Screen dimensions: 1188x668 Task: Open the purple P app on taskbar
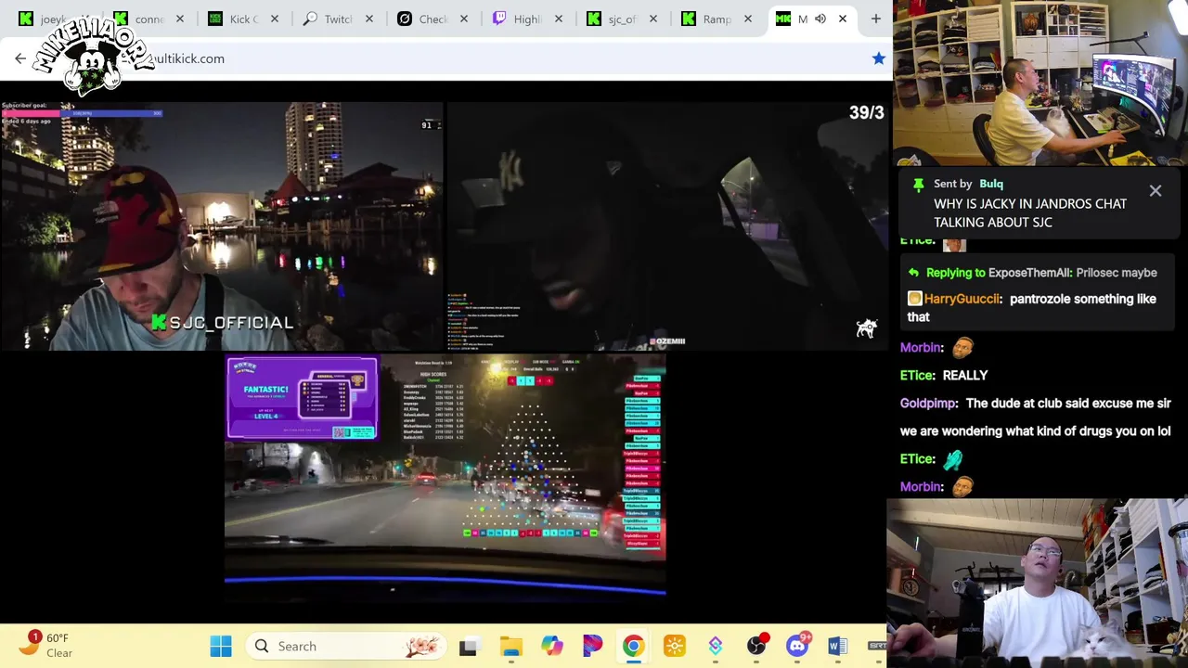(592, 647)
